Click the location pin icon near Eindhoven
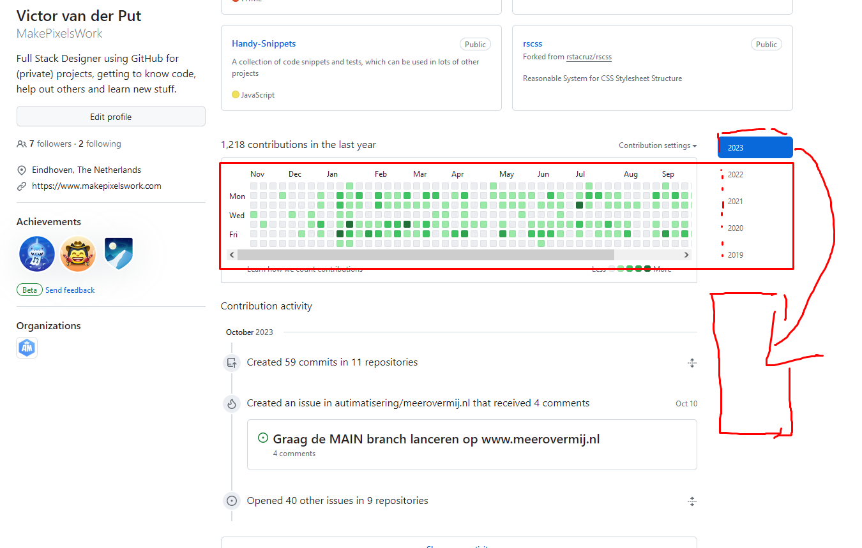The image size is (862, 548). click(21, 170)
